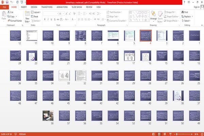Toggle Bold formatting
The image size is (204, 136).
(45, 19)
